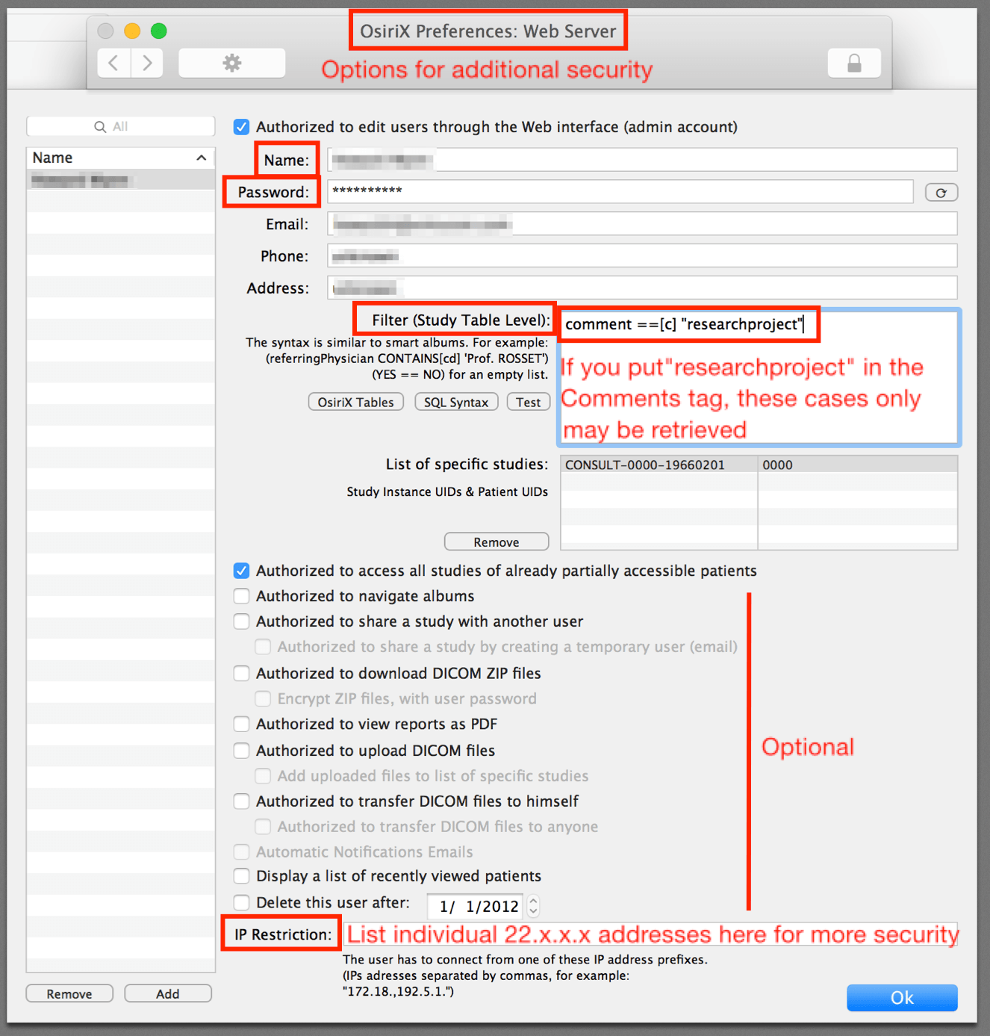The width and height of the screenshot is (990, 1036).
Task: Click the Phone input field
Action: (x=642, y=256)
